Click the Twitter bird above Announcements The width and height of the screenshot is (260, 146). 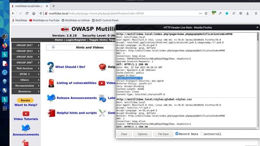click(x=26, y=128)
